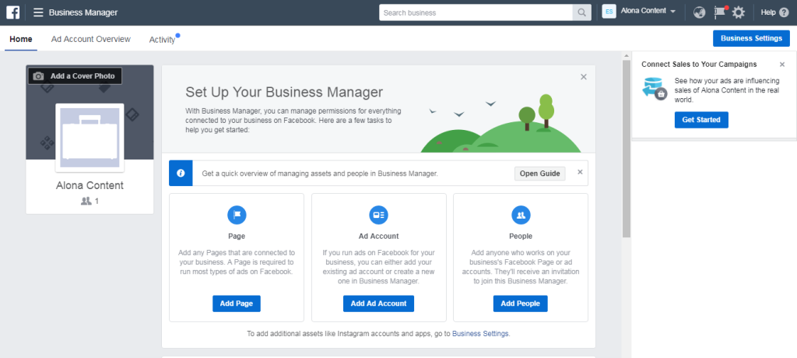Image resolution: width=797 pixels, height=358 pixels.
Task: Click the vertical page scrollbar
Action: coord(627,205)
